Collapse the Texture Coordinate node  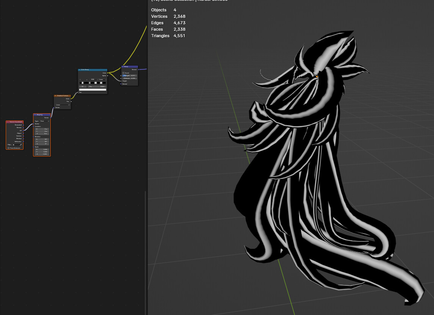click(8, 122)
